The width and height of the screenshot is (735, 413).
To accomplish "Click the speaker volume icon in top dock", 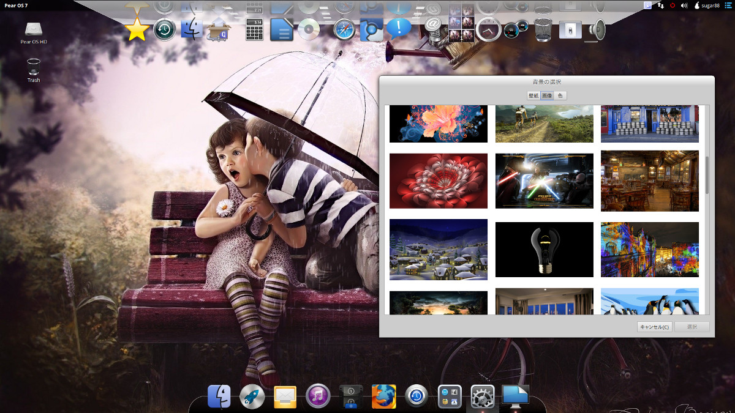I will (597, 29).
